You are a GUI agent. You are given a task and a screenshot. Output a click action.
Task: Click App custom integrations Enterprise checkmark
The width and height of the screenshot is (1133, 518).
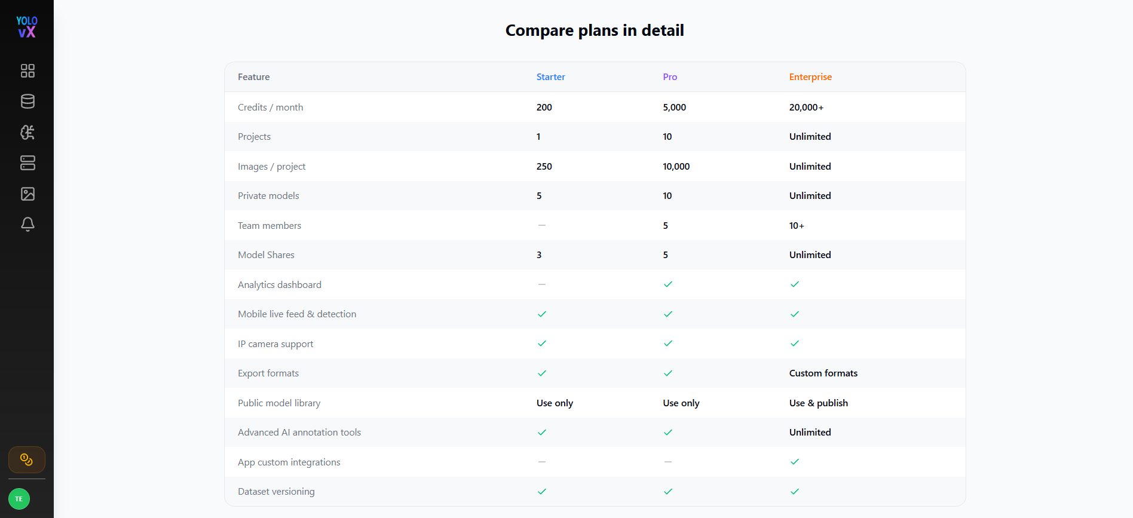[x=794, y=462]
